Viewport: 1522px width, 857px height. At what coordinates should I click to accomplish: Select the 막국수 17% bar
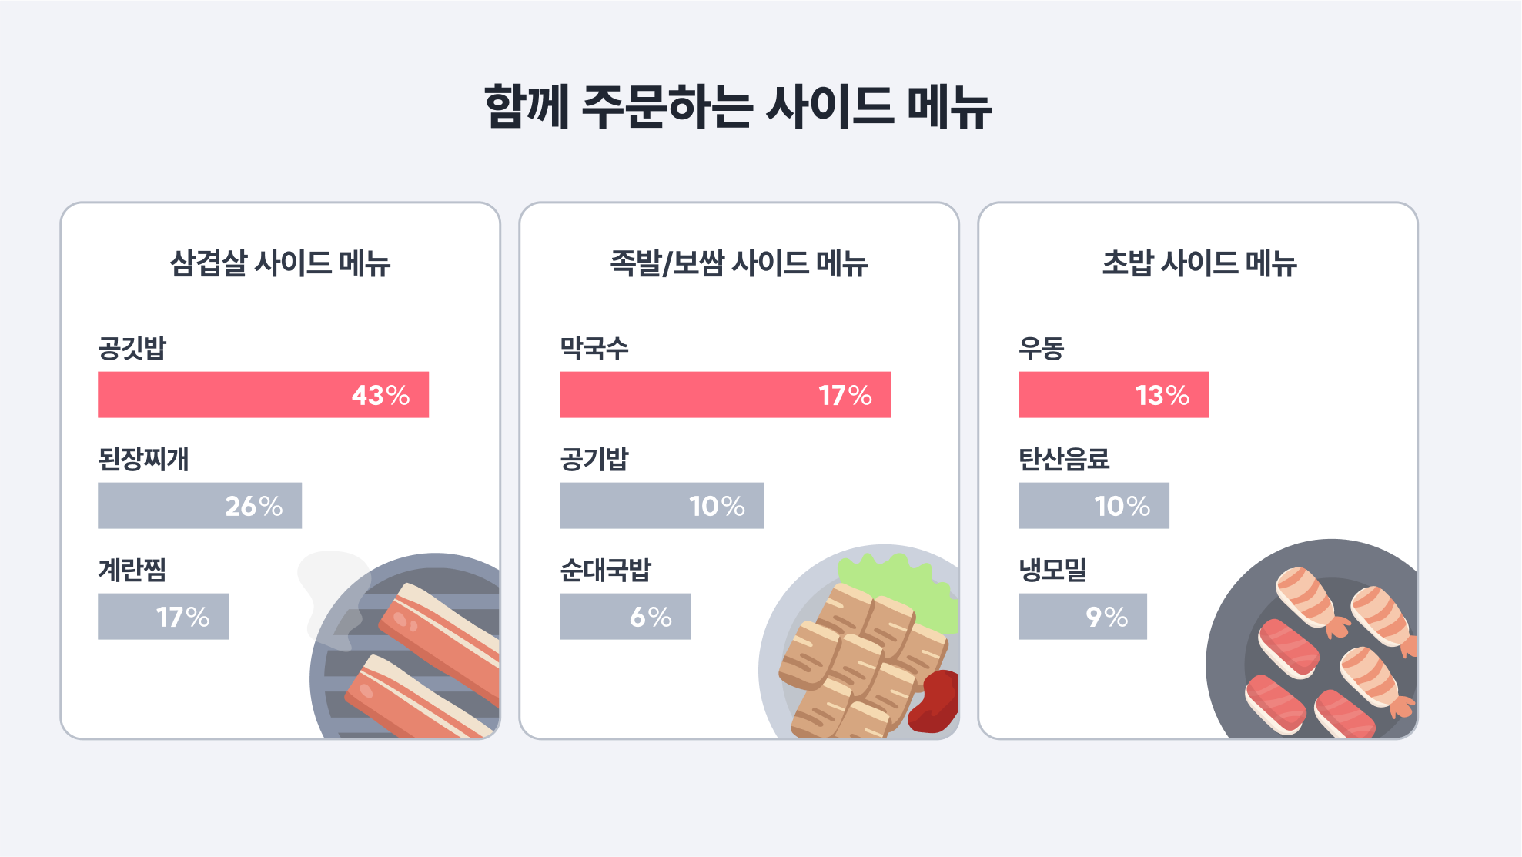(725, 395)
